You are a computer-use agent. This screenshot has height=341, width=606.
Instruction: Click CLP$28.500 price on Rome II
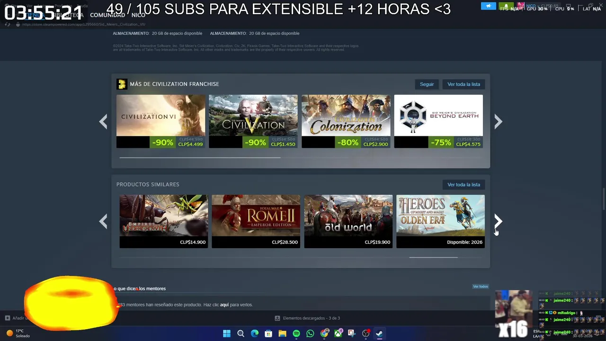tap(285, 242)
